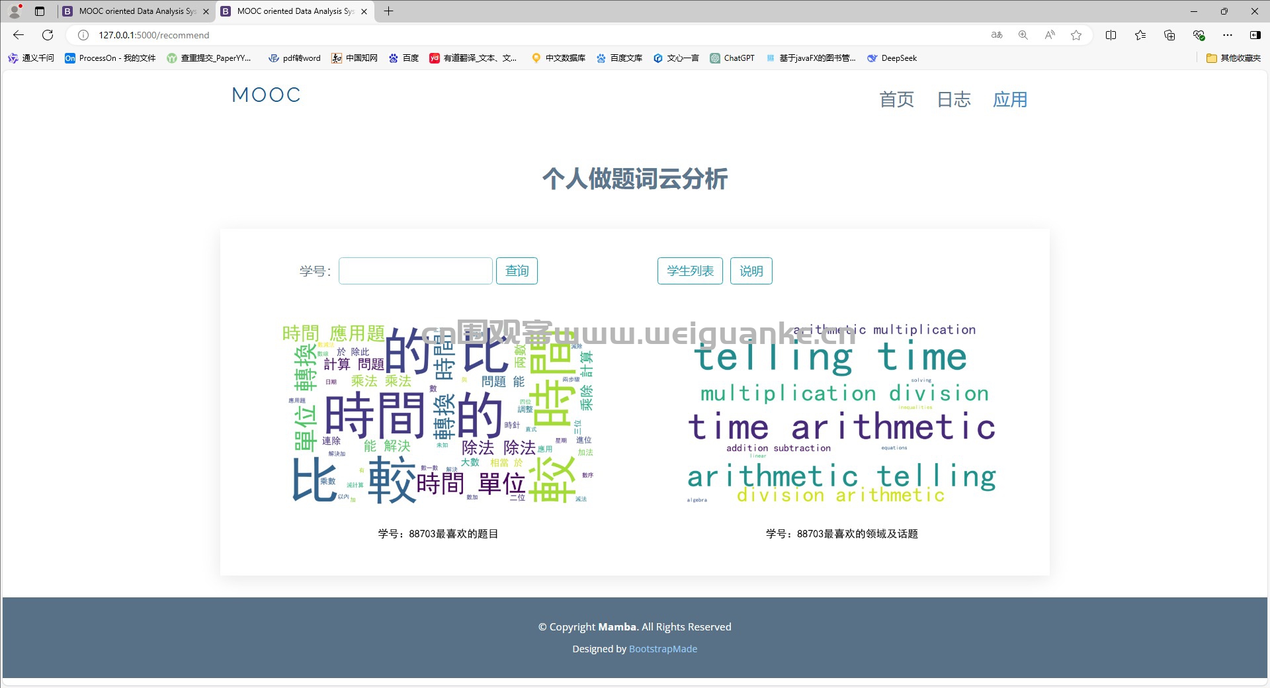The image size is (1270, 688).
Task: Open the translate page icon
Action: point(997,35)
